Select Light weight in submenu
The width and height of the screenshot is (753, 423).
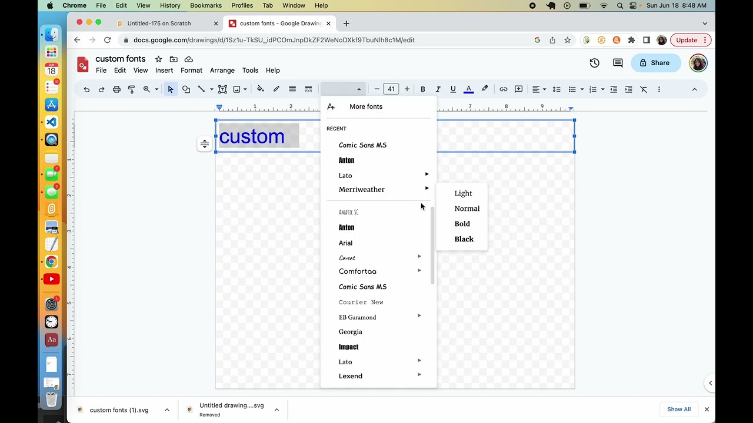[462, 193]
